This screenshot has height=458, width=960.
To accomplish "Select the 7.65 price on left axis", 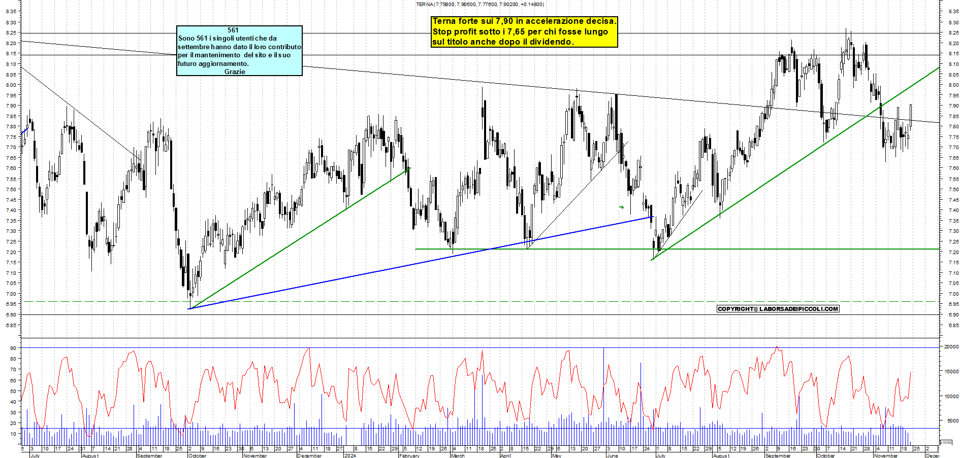I will (x=11, y=158).
